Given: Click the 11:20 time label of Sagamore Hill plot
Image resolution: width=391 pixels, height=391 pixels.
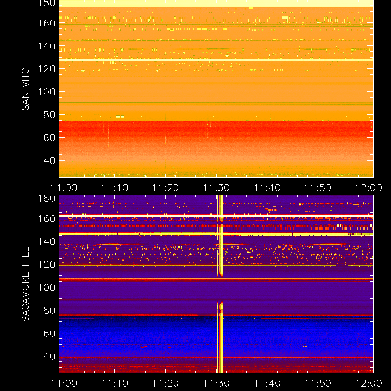Looking at the screenshot, I should click(166, 383).
